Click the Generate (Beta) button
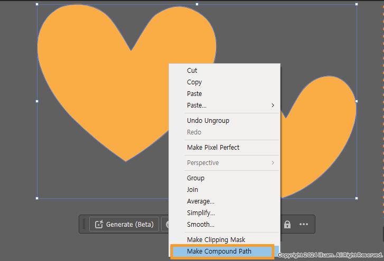 pos(124,224)
